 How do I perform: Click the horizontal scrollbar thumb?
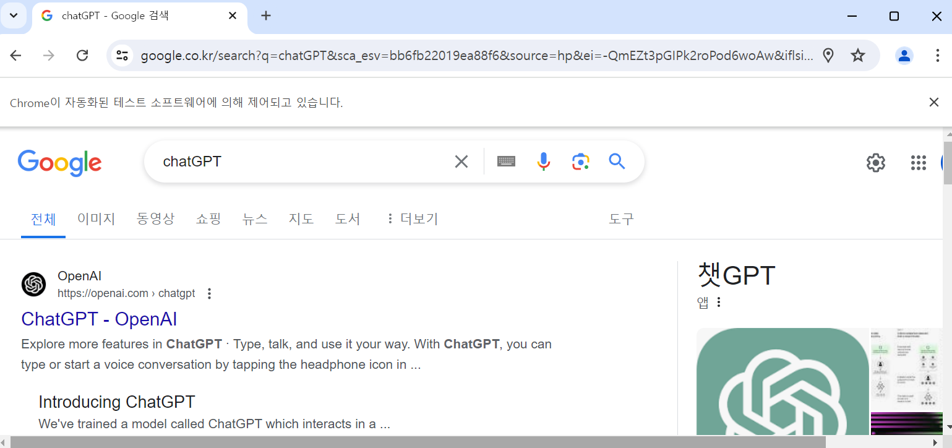tap(418, 442)
